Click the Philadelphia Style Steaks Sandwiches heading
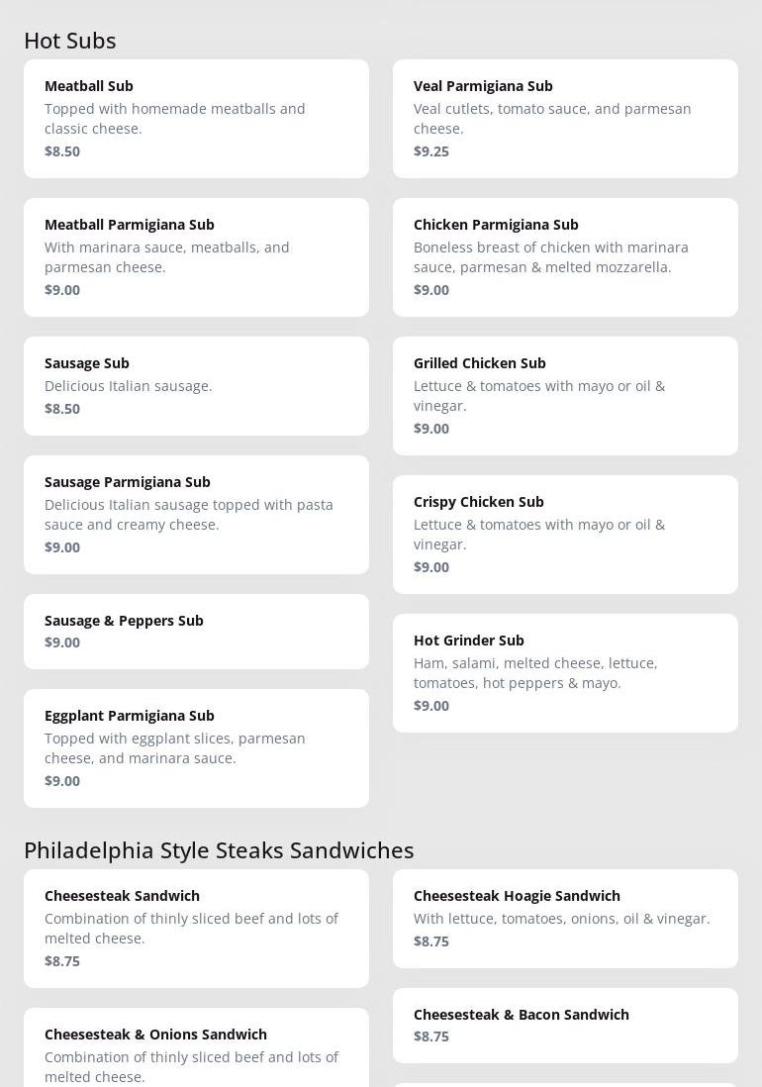762x1087 pixels. click(219, 850)
